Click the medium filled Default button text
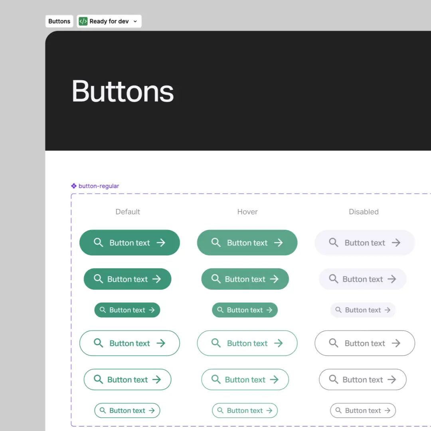Image resolution: width=431 pixels, height=431 pixels. point(127,279)
